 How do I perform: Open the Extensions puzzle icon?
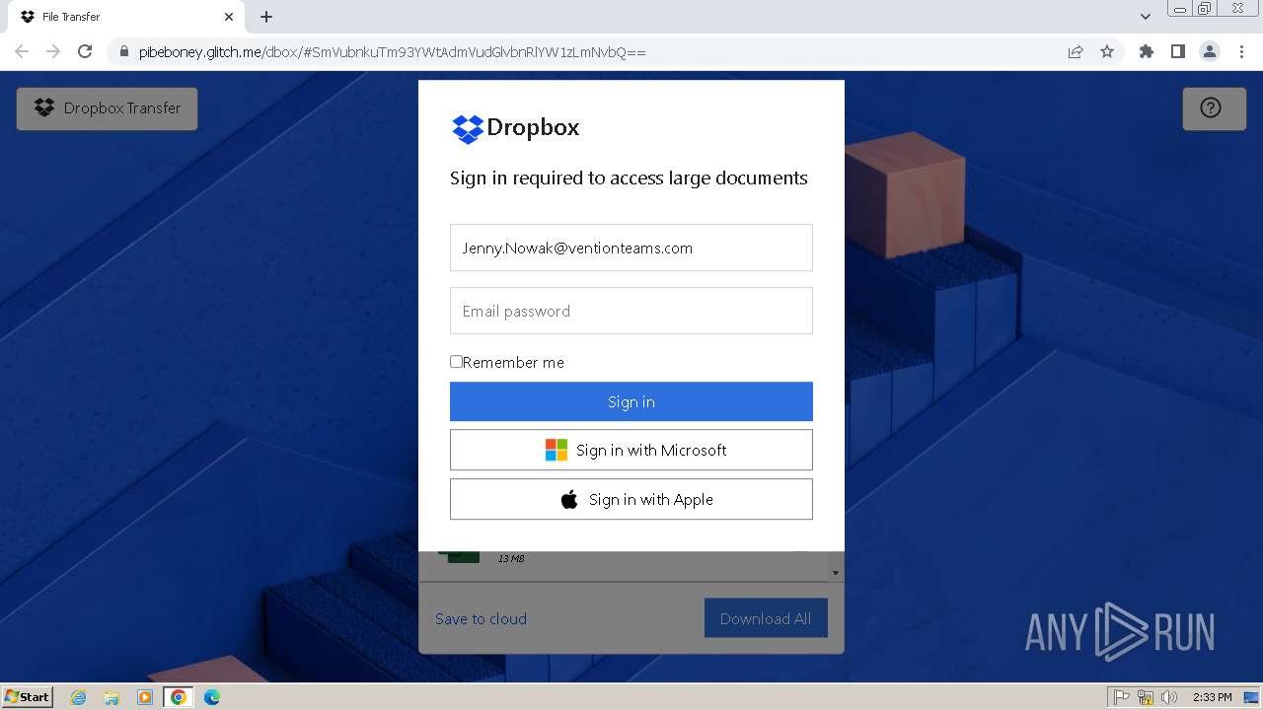point(1146,51)
